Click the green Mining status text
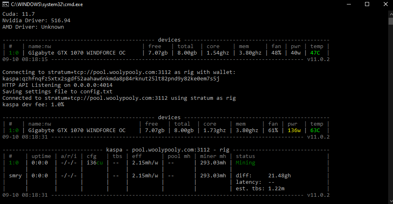The width and height of the screenshot is (393, 204). pyautogui.click(x=246, y=163)
